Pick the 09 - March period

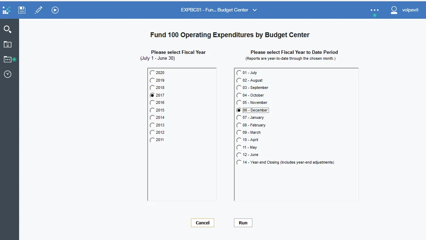[x=239, y=133]
